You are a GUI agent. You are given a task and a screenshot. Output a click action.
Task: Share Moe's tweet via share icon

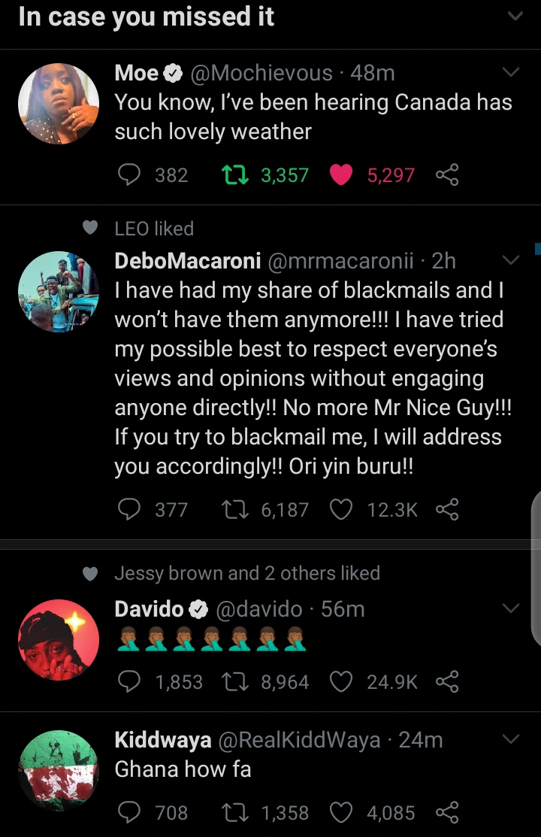447,175
